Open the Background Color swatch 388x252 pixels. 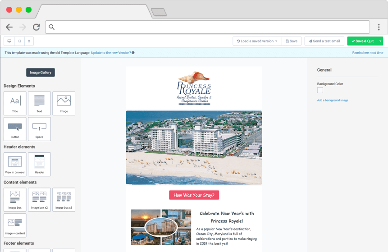(x=320, y=90)
